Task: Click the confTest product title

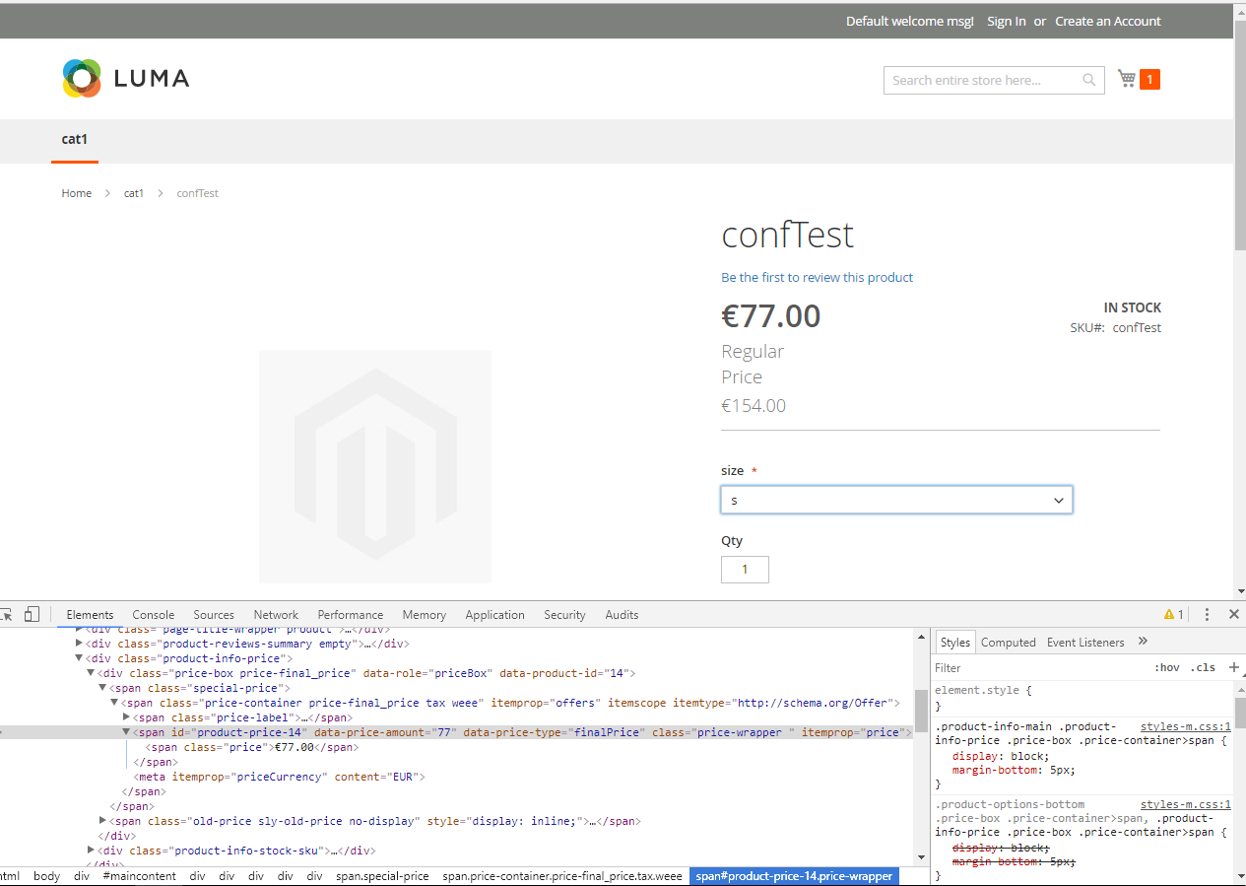Action: [x=788, y=235]
